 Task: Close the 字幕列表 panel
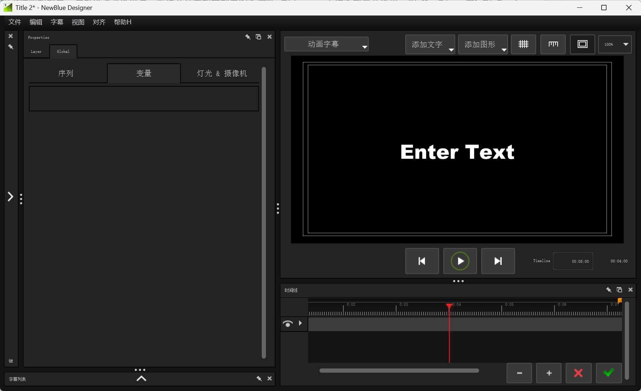coord(269,379)
